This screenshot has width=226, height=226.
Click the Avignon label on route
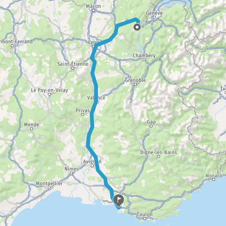[92, 162]
